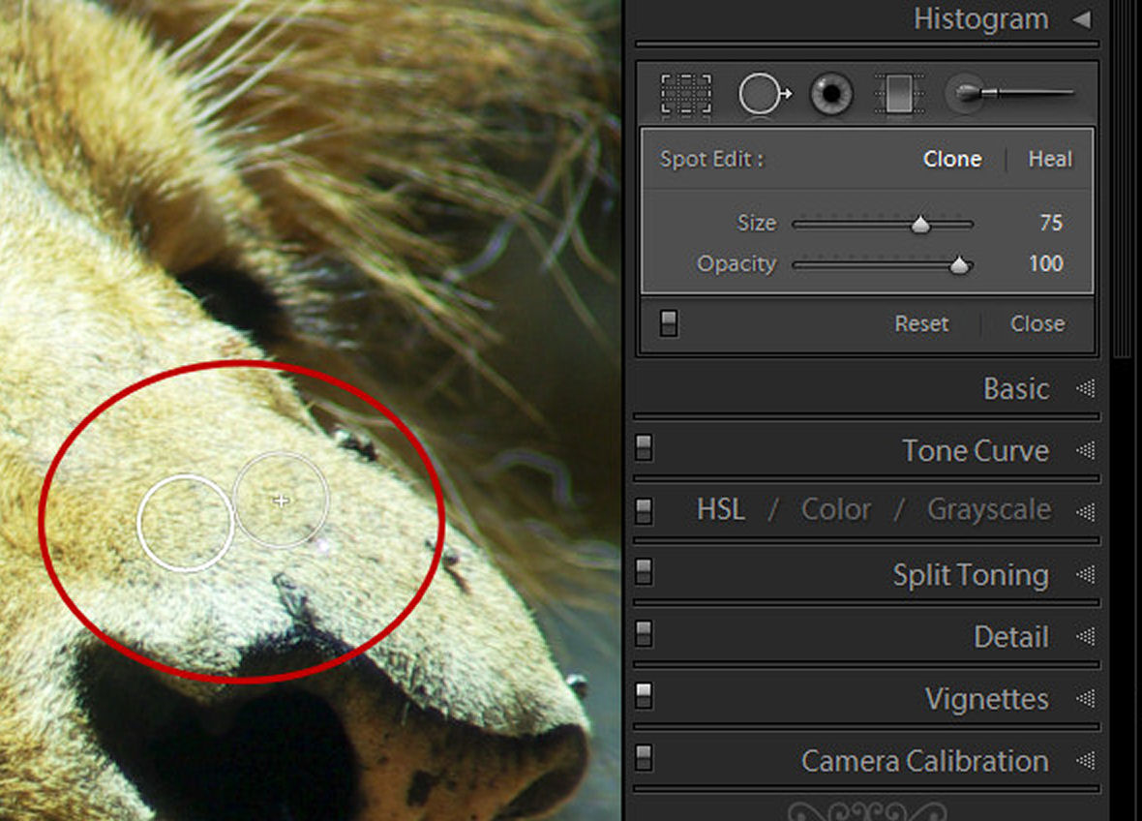Expand the Detail panel
This screenshot has width=1142, height=821.
[x=1085, y=637]
